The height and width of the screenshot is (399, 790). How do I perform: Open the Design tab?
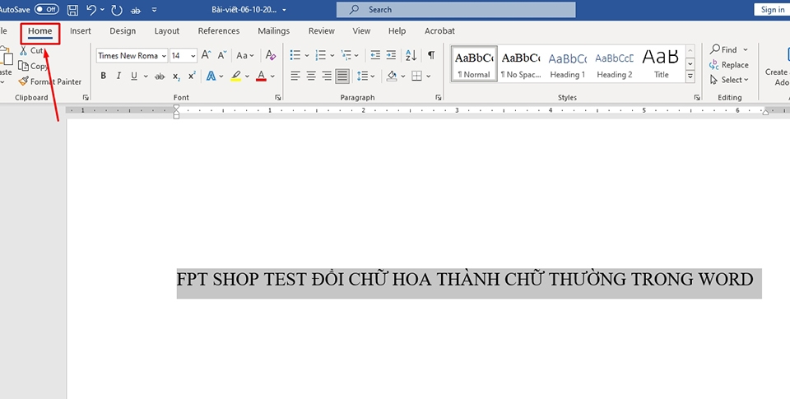coord(123,30)
